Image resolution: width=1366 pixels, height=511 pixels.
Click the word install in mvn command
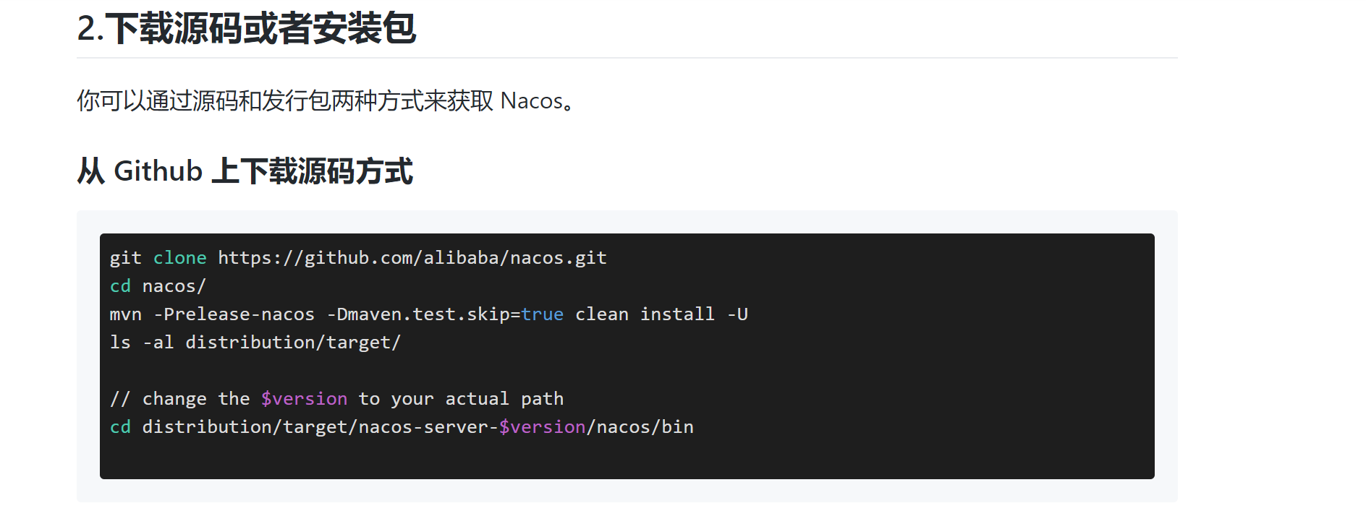pos(677,314)
